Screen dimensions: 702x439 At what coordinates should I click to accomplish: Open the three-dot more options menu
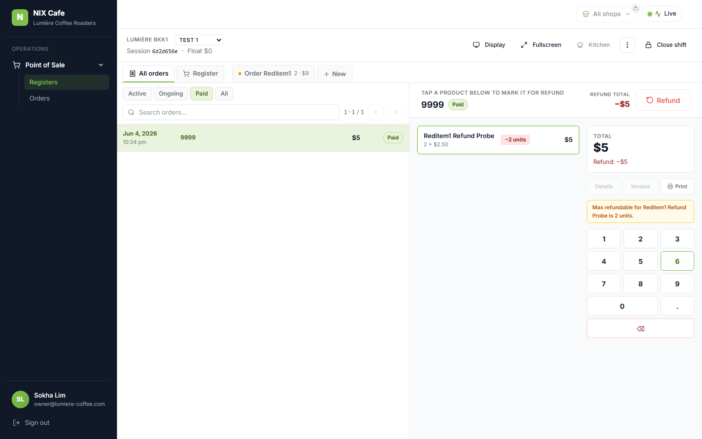click(x=627, y=45)
